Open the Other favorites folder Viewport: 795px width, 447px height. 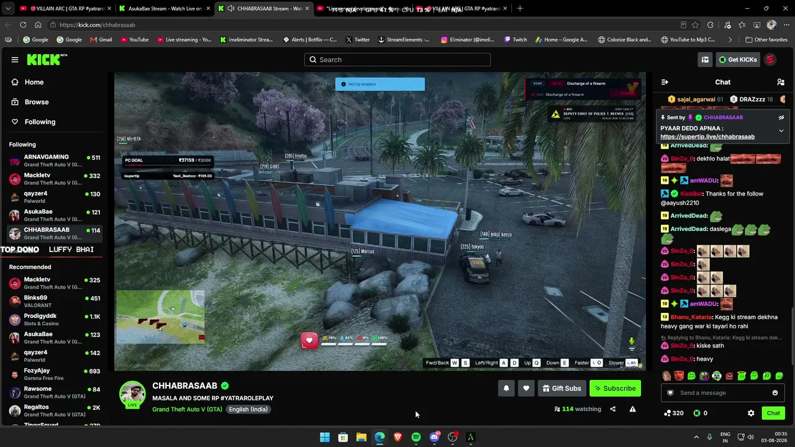(766, 40)
